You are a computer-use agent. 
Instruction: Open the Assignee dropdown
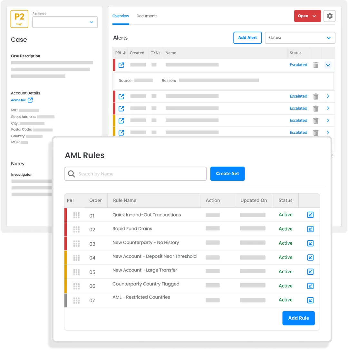65,22
